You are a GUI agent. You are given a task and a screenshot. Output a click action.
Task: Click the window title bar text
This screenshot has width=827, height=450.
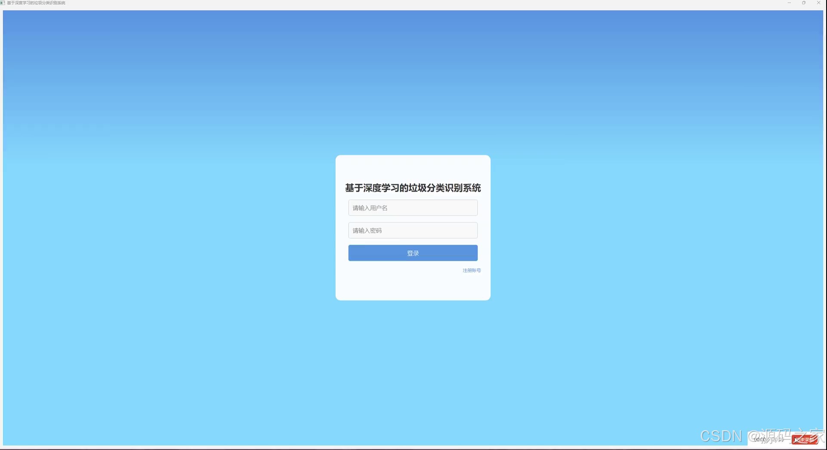(x=37, y=3)
